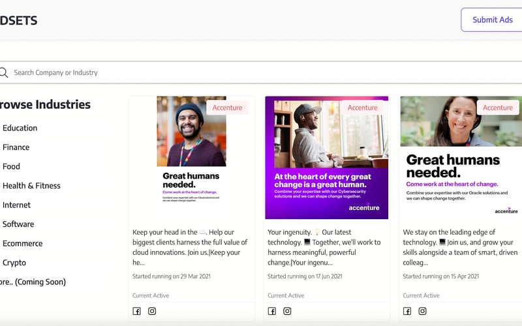
Task: Open Instagram icon on Oracle ad card
Action: click(422, 311)
